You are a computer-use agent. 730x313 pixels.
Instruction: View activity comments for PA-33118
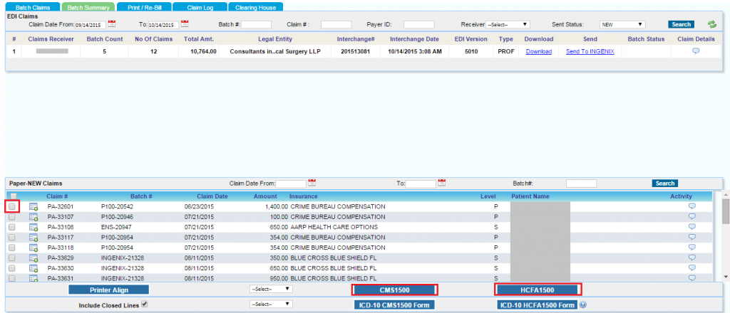pyautogui.click(x=692, y=247)
